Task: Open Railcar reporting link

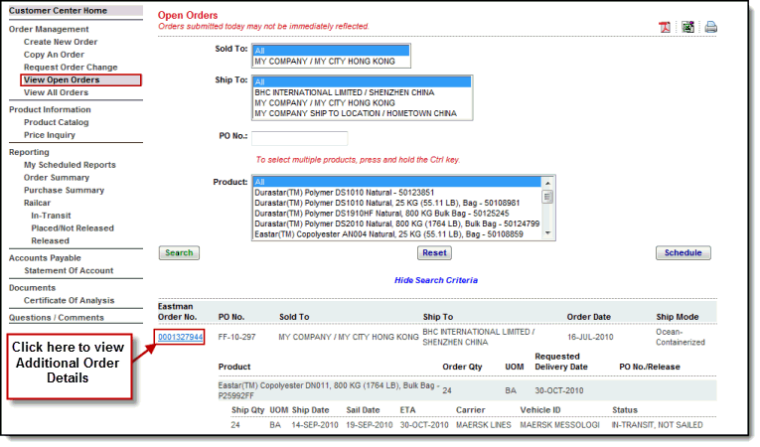Action: point(38,203)
